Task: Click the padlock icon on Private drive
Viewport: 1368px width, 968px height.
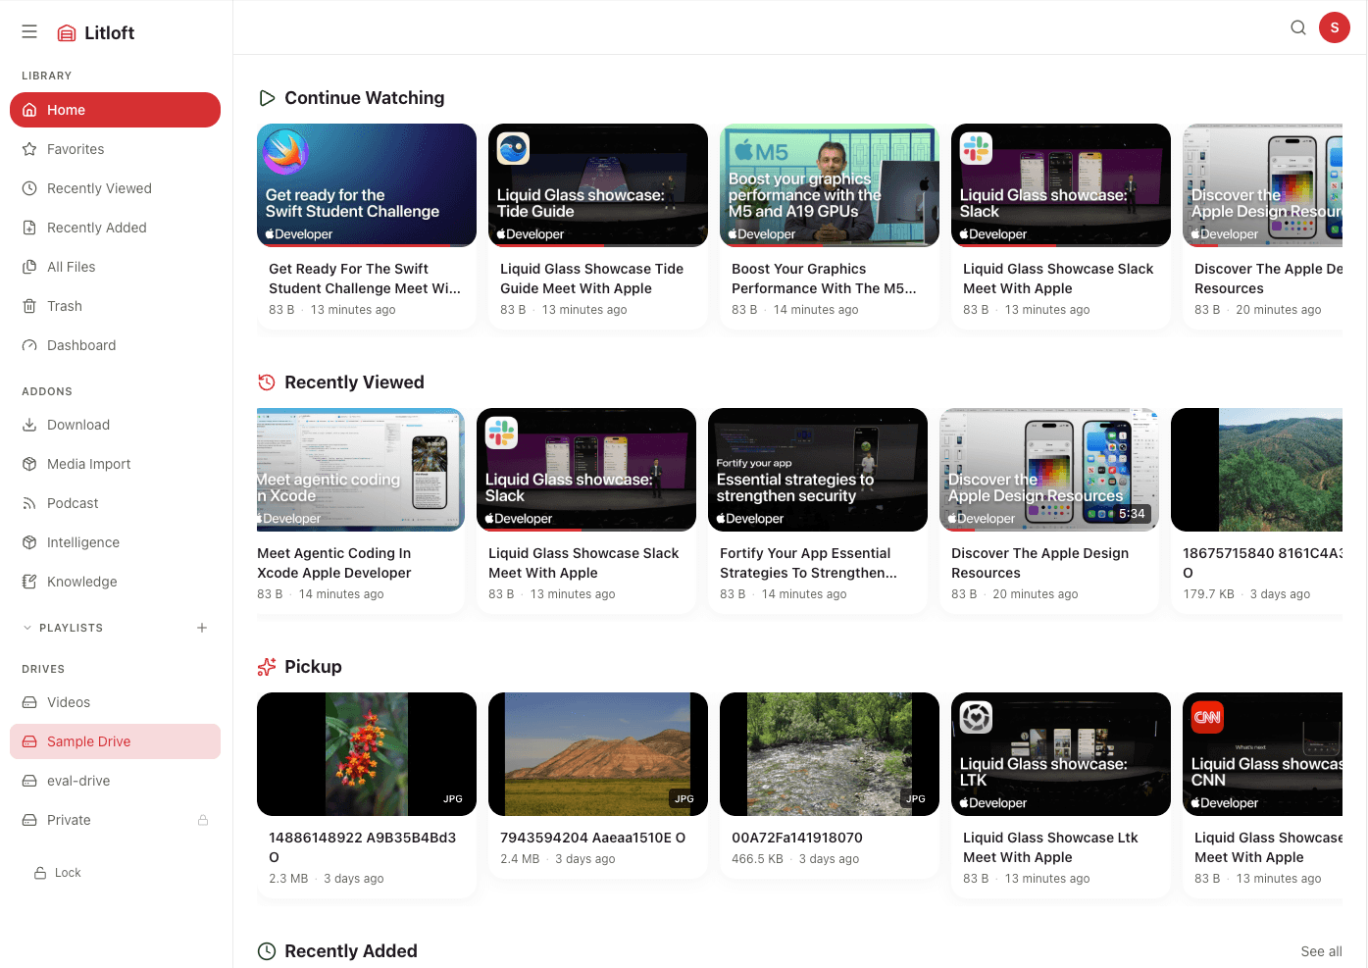Action: (203, 820)
